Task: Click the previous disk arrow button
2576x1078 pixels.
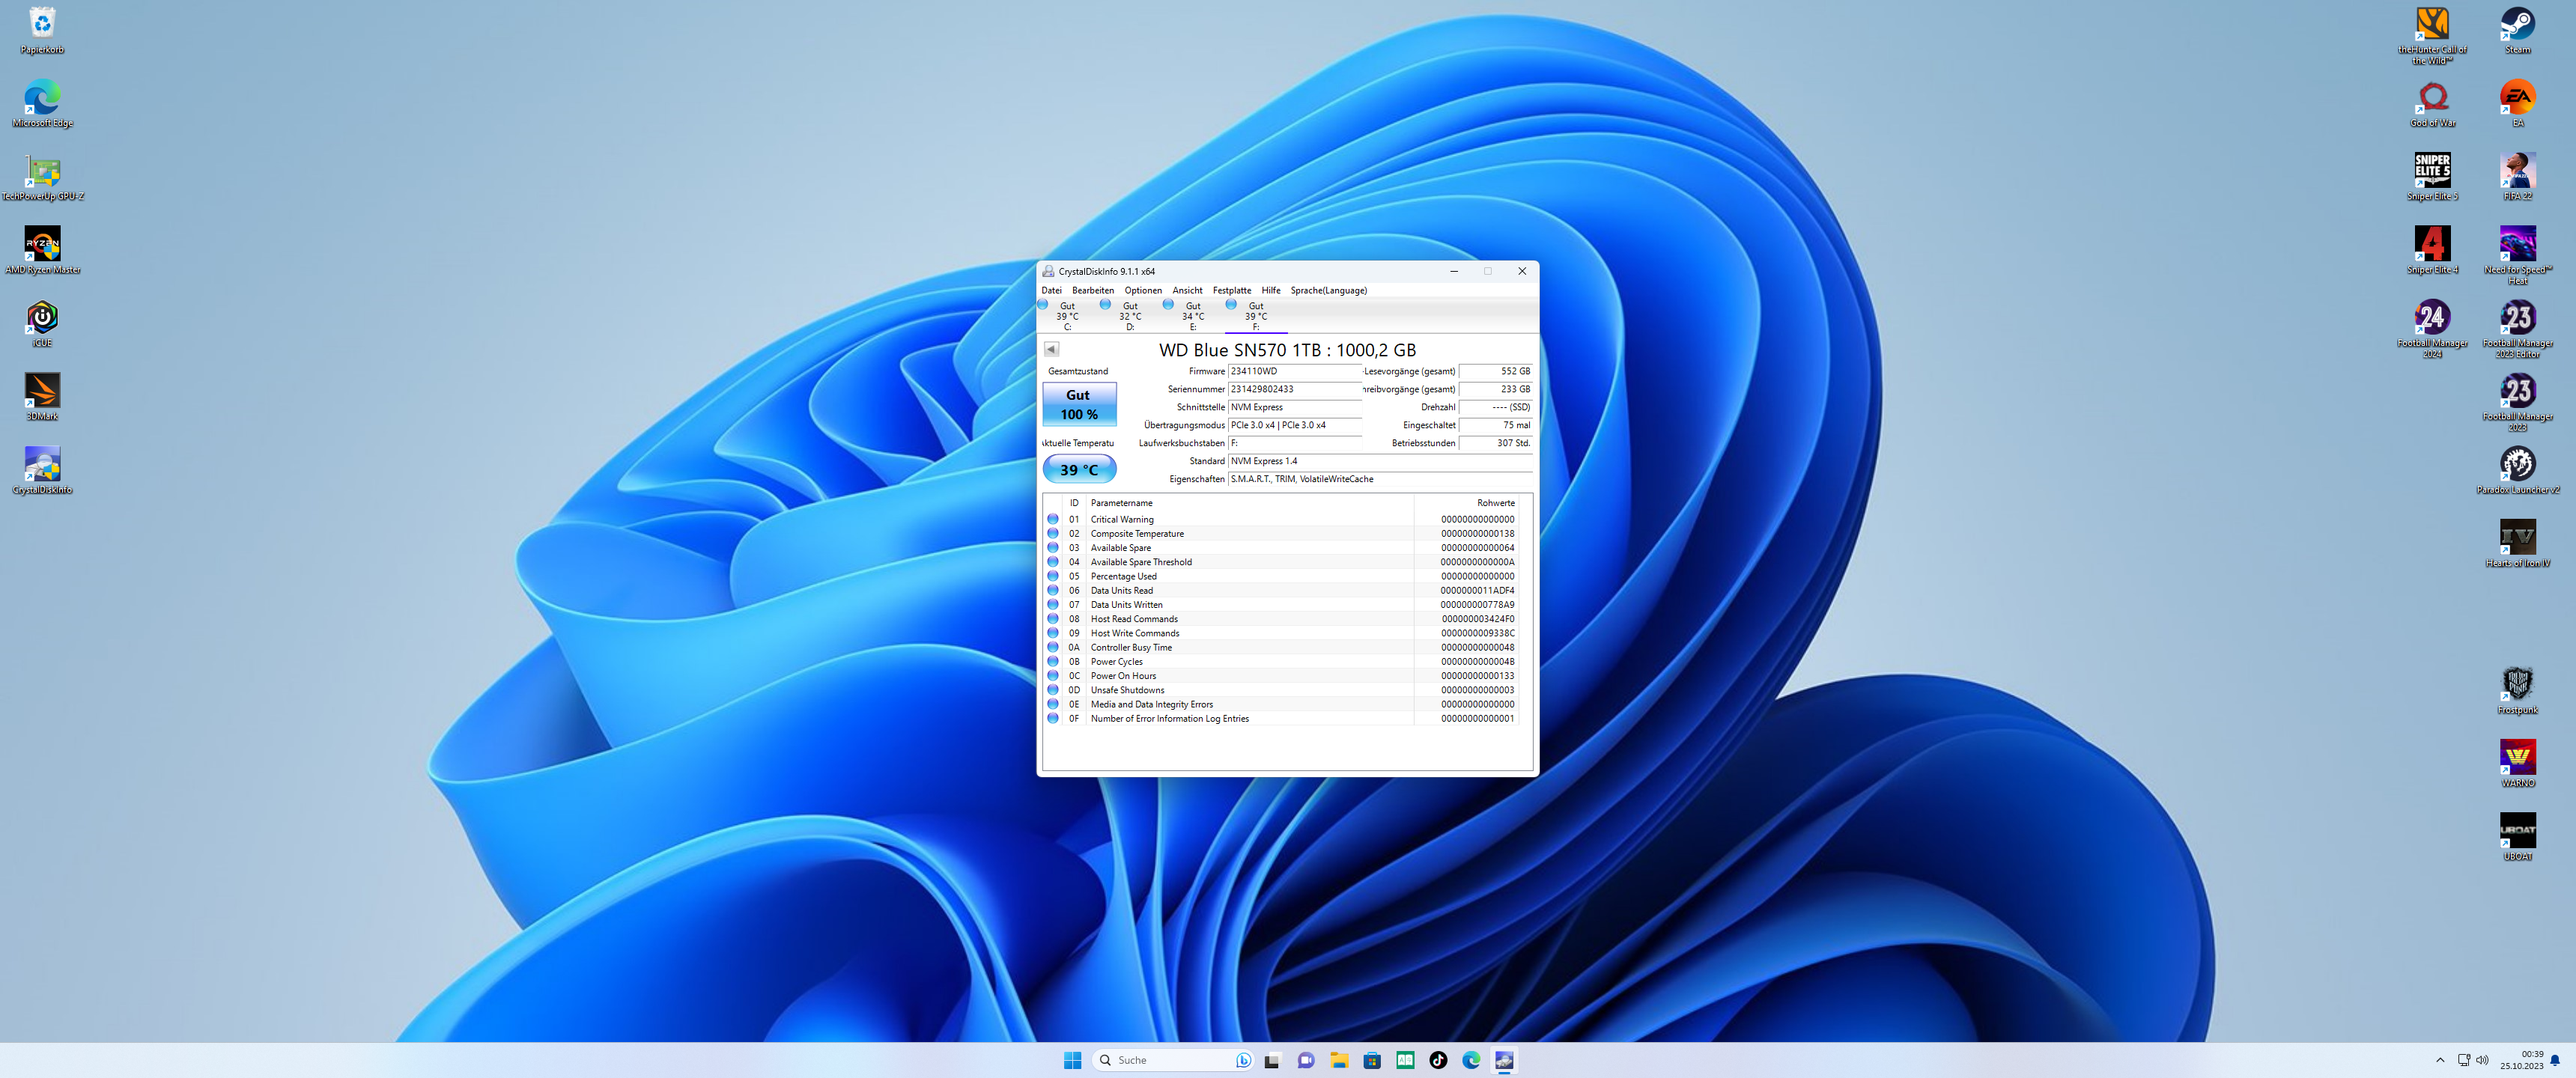Action: 1051,349
